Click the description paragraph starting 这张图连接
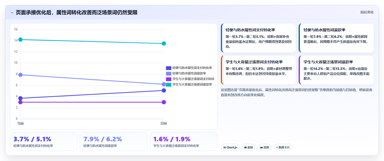 pyautogui.click(x=296, y=92)
